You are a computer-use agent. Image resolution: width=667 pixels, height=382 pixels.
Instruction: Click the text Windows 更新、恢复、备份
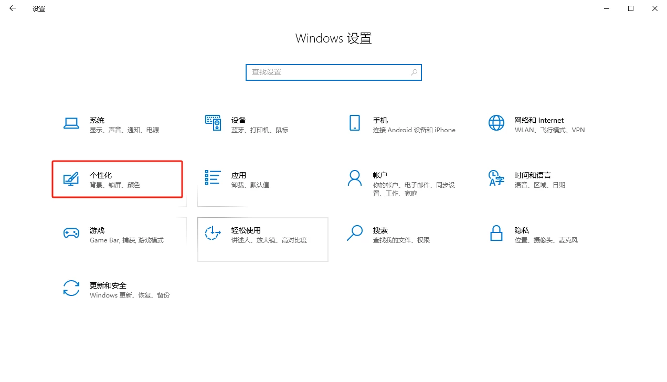click(x=130, y=295)
